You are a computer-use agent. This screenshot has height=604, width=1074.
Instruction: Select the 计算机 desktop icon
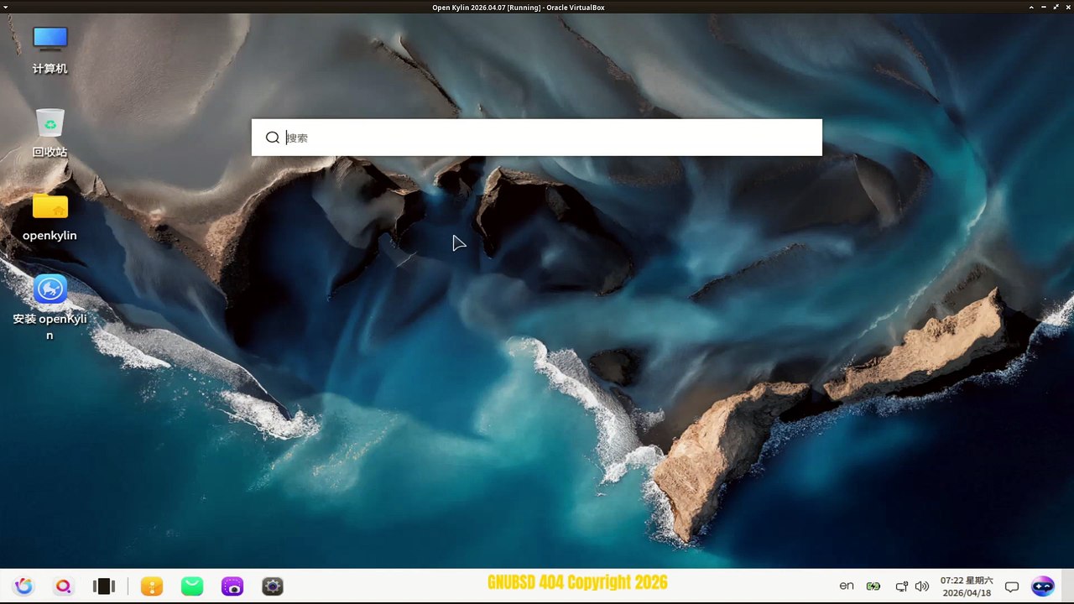click(50, 50)
